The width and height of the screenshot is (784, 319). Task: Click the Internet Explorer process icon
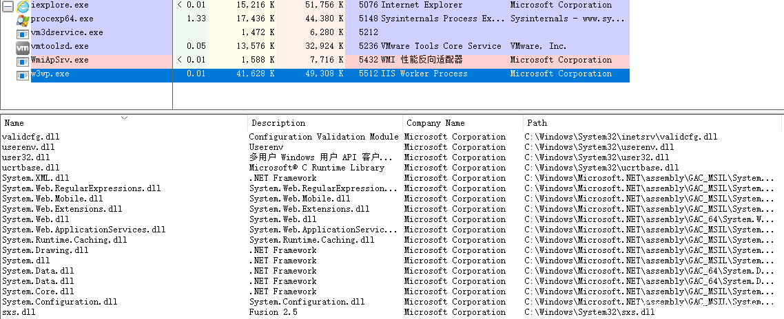(x=23, y=5)
